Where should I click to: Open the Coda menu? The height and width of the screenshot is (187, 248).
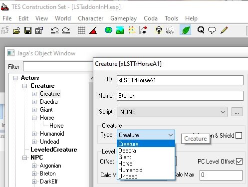(151, 18)
